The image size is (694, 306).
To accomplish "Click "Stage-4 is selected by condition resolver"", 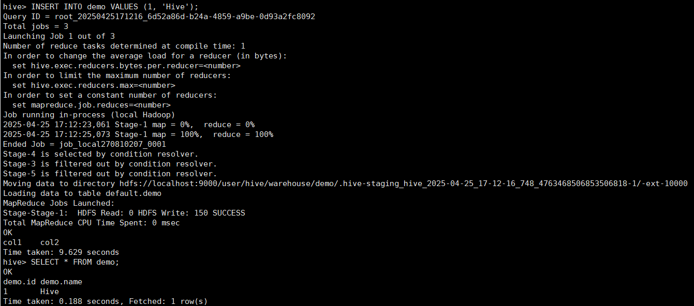I will (101, 154).
